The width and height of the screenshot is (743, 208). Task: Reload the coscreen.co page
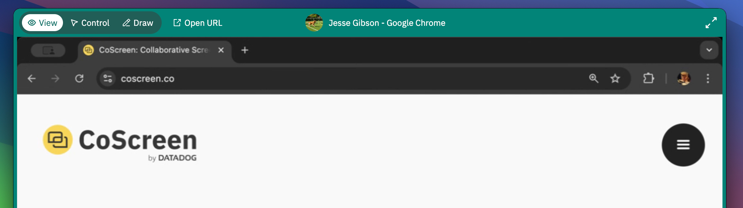click(x=79, y=79)
